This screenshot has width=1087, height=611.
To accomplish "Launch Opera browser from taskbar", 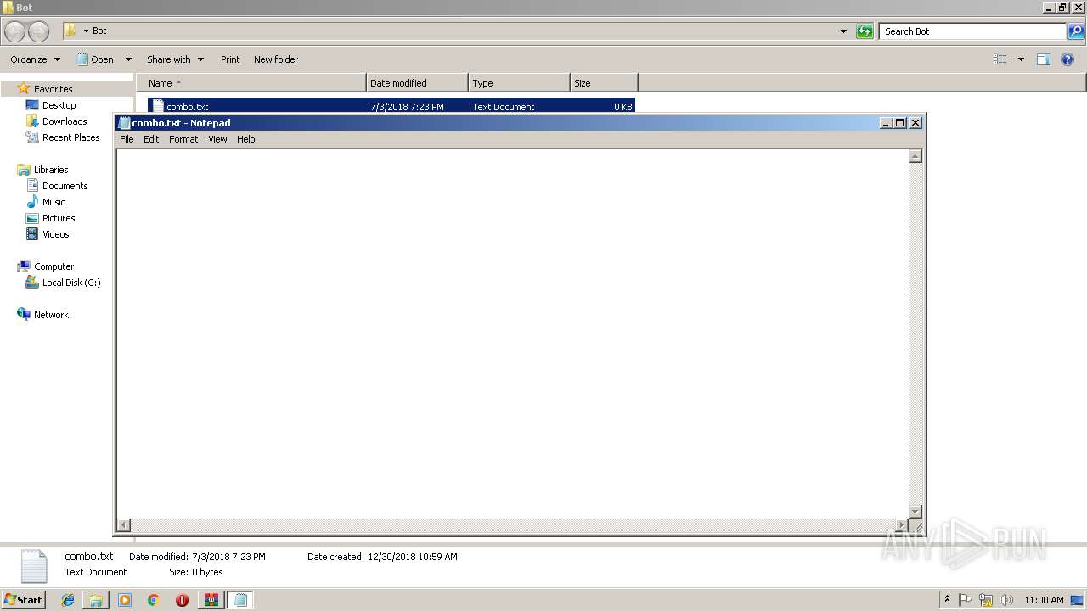I will coord(182,600).
